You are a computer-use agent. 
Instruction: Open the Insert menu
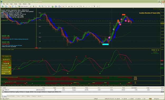11,4
